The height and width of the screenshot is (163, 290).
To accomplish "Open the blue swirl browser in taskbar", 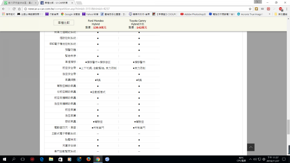I will click(x=79, y=159).
